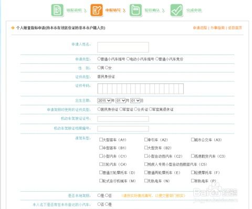Check 无轨电车 (N) box

point(146,181)
